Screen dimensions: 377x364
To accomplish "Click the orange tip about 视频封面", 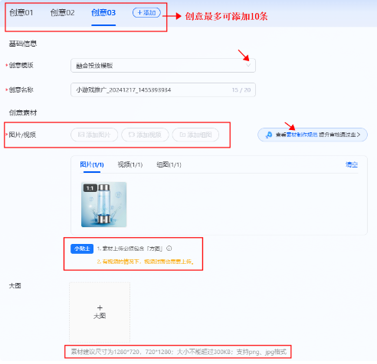I will 146,262.
